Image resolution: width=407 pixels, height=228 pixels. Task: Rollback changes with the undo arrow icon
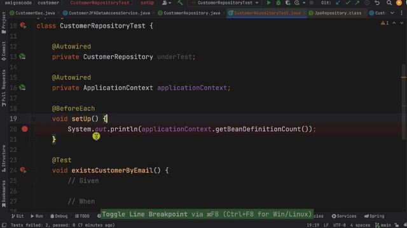point(377,3)
